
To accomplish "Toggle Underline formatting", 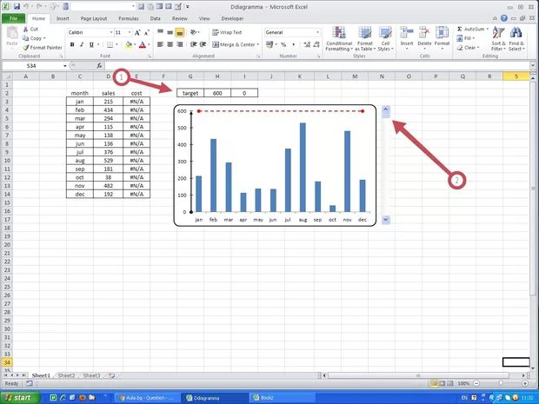I will (x=91, y=44).
